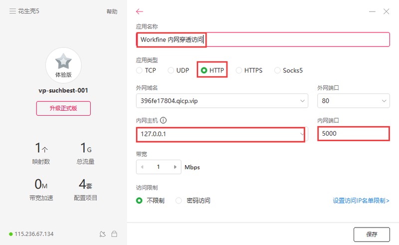Click the star 体验版 avatar icon

coord(63,65)
